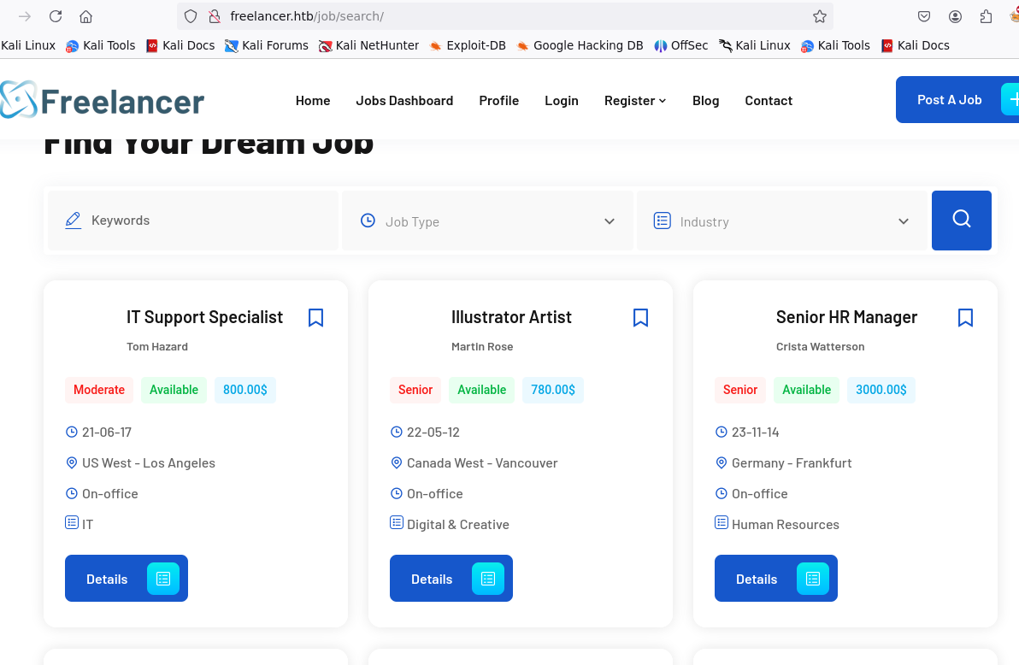
Task: Open the OffSec bookmark
Action: pyautogui.click(x=681, y=45)
